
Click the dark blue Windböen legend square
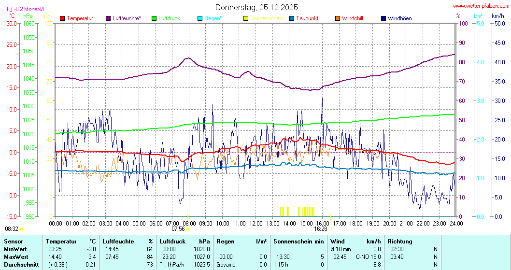[x=383, y=18]
